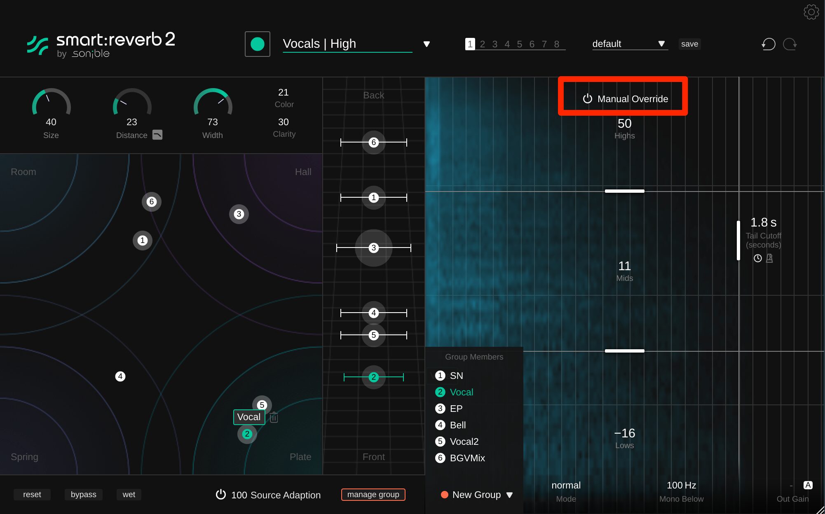Select node 5 in the style pad

click(262, 404)
